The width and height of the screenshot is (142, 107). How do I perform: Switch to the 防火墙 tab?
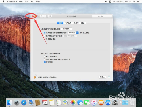coord(76,23)
